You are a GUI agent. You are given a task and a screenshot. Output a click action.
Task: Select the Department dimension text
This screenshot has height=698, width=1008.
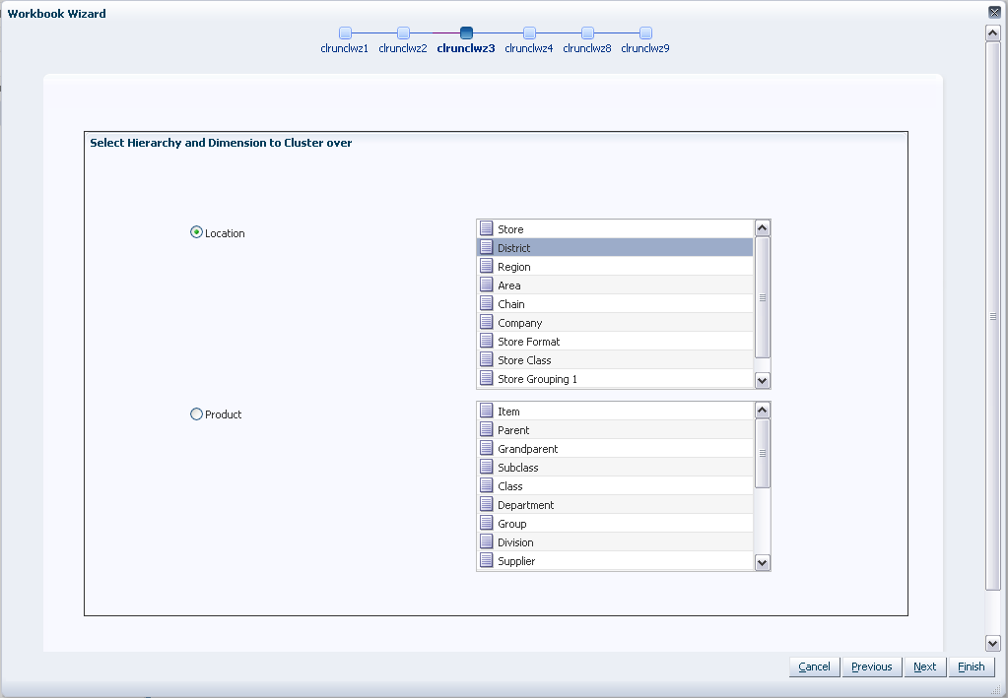pyautogui.click(x=525, y=505)
